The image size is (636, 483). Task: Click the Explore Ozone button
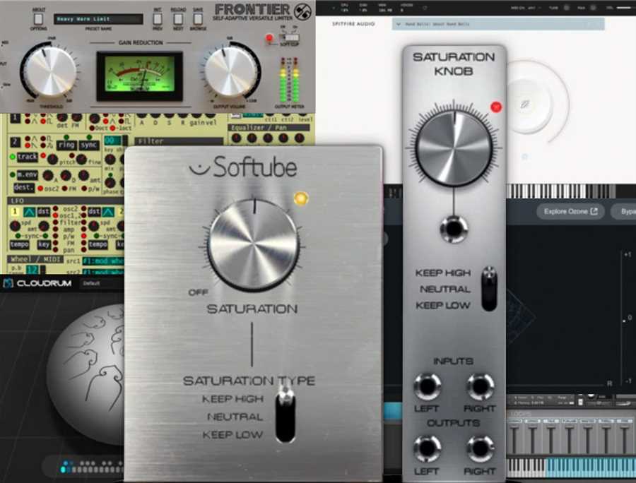pos(570,211)
